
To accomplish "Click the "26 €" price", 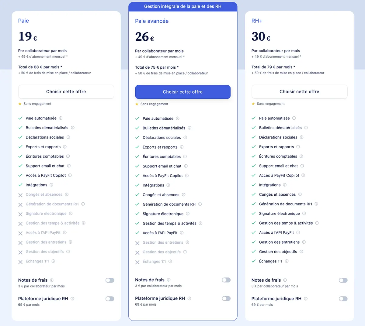I will [144, 37].
